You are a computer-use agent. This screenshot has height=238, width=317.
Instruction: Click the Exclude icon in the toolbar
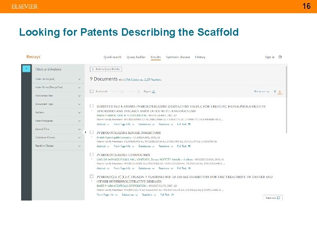[139, 92]
